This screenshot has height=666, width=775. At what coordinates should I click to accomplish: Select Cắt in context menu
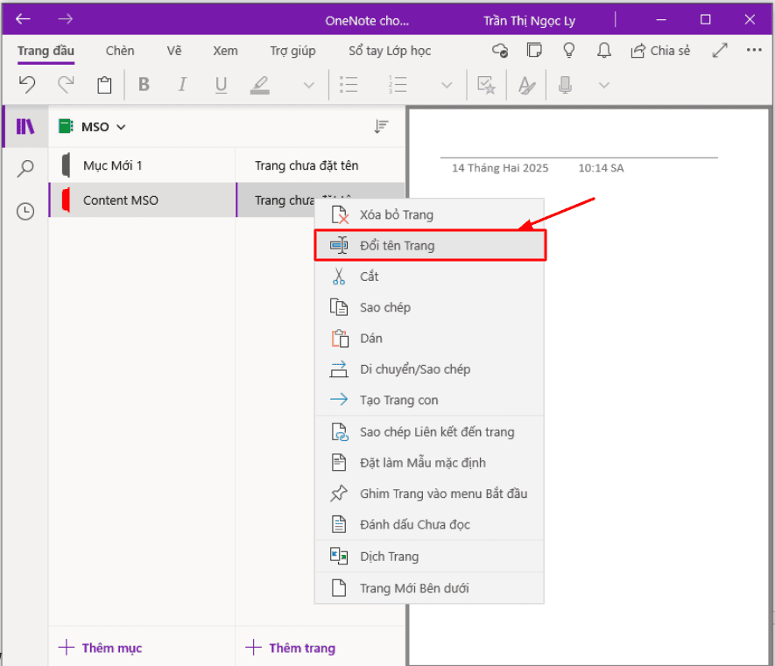click(x=429, y=277)
